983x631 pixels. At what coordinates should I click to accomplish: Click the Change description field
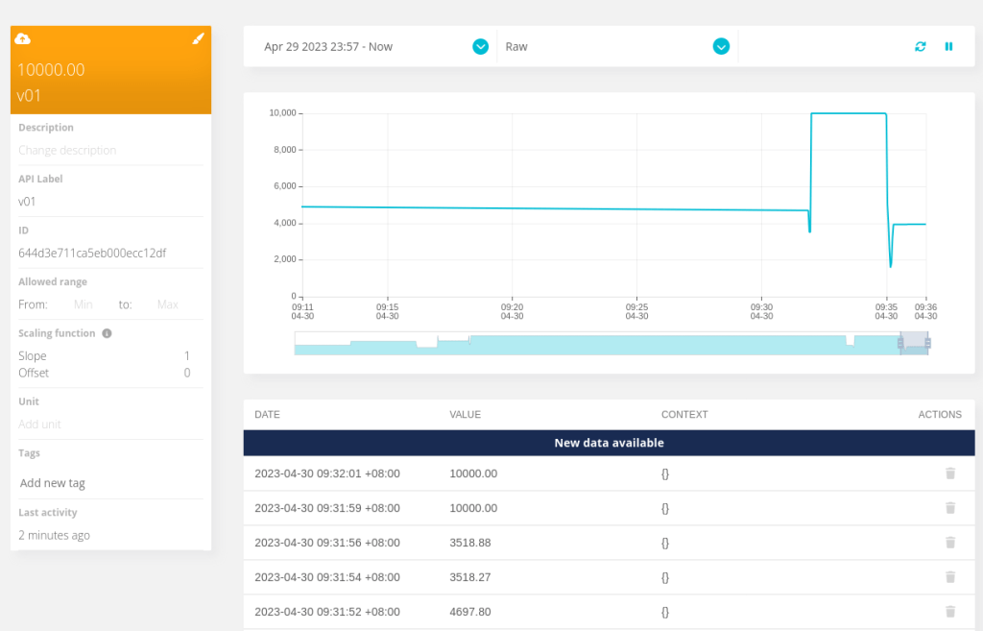67,150
